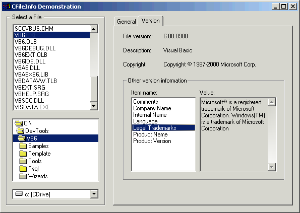
Task: Open the c: [CDrive] drive dropdown
Action: [x=94, y=194]
